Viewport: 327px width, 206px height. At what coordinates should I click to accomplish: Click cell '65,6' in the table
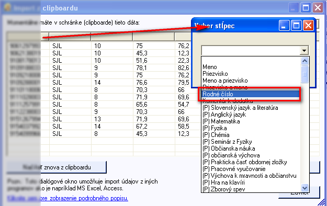pos(142,105)
